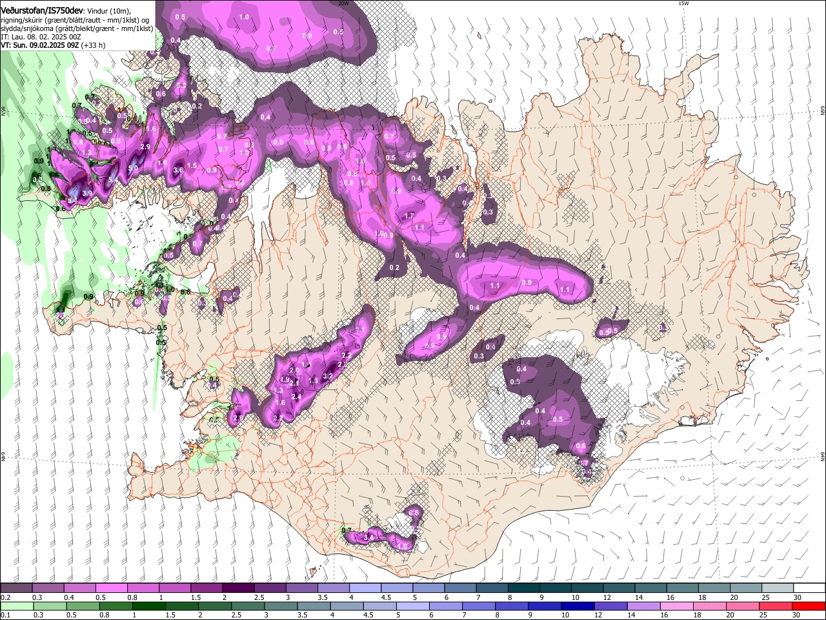The image size is (826, 620).
Task: Pick the dark purple upper-row swatch labeled 2
Action: point(238,588)
